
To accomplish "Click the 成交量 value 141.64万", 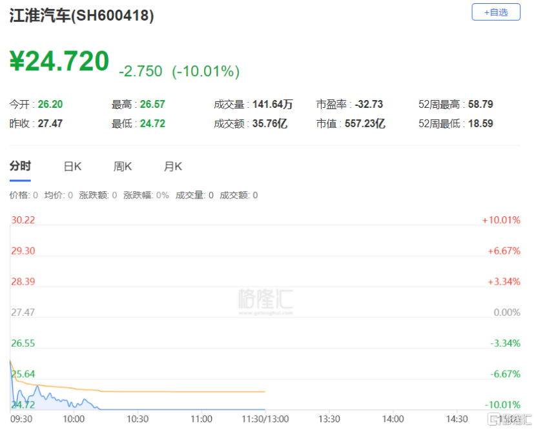I will (x=273, y=104).
